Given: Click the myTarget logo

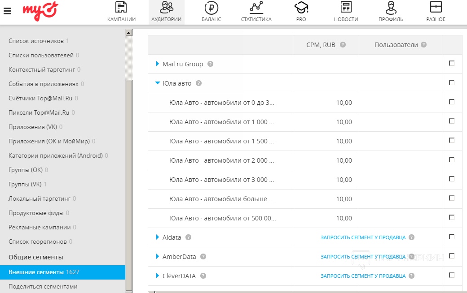Looking at the screenshot, I should pyautogui.click(x=40, y=11).
